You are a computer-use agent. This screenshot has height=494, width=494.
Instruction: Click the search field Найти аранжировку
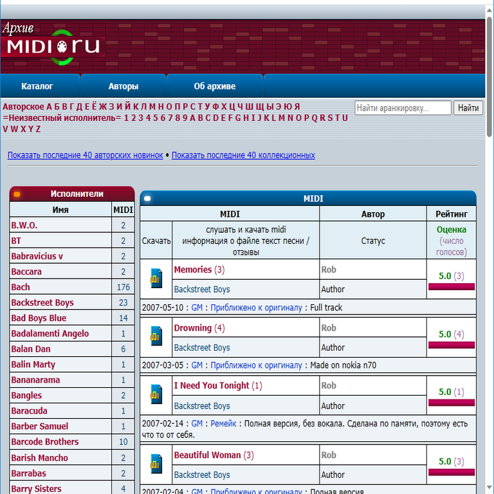403,108
